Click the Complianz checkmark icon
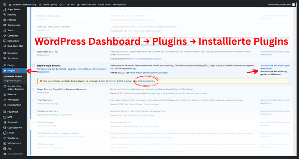 (x=5, y=36)
